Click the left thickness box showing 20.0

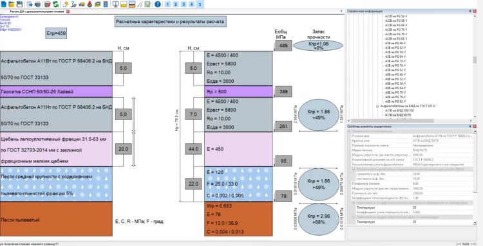(124, 149)
